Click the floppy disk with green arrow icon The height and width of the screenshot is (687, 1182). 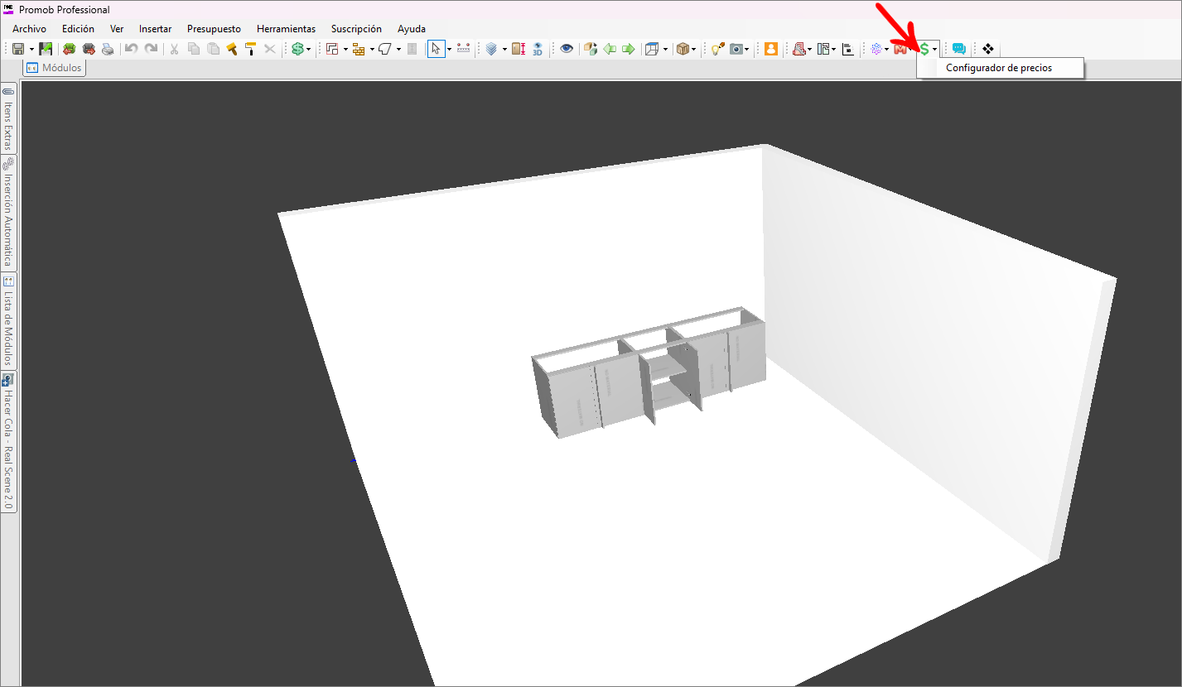click(46, 50)
